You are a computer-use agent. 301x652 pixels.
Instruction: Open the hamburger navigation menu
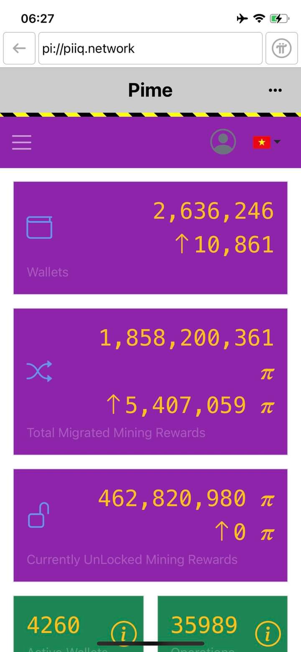pyautogui.click(x=22, y=142)
